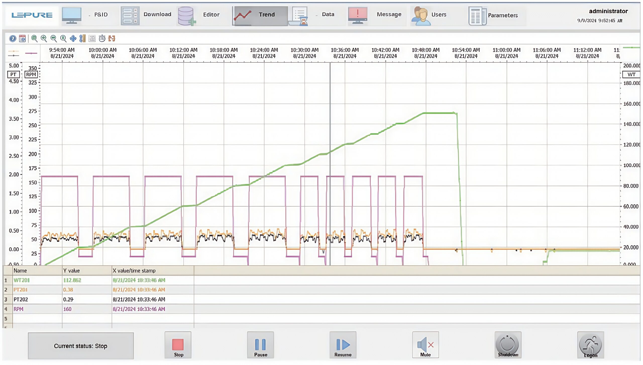Click the orange link icon in toolbar
The height and width of the screenshot is (365, 643).
tap(112, 38)
